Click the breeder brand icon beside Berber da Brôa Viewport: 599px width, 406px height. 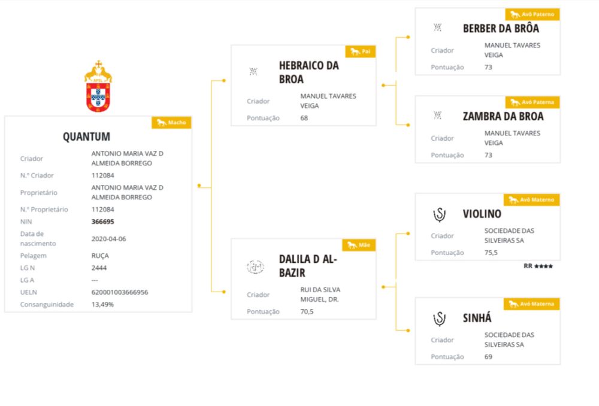click(437, 28)
